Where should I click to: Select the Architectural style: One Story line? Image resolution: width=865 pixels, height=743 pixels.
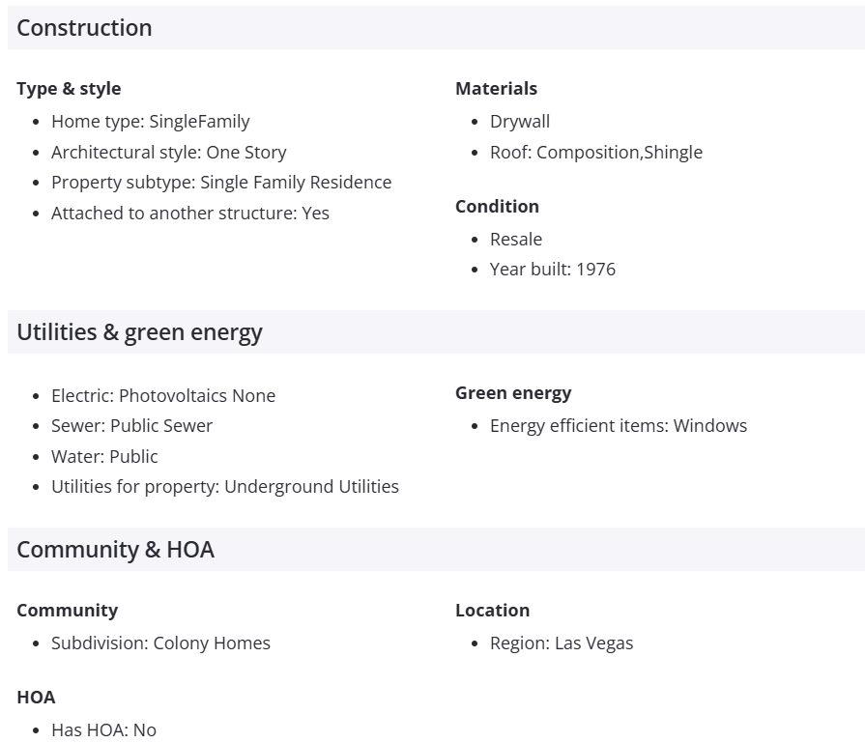(168, 153)
